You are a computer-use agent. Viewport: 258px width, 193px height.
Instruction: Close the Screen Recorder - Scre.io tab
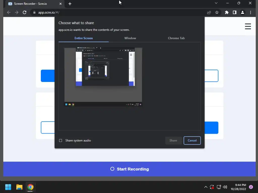point(60,4)
